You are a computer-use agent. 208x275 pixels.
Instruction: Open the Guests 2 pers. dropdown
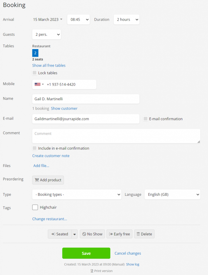(x=47, y=34)
